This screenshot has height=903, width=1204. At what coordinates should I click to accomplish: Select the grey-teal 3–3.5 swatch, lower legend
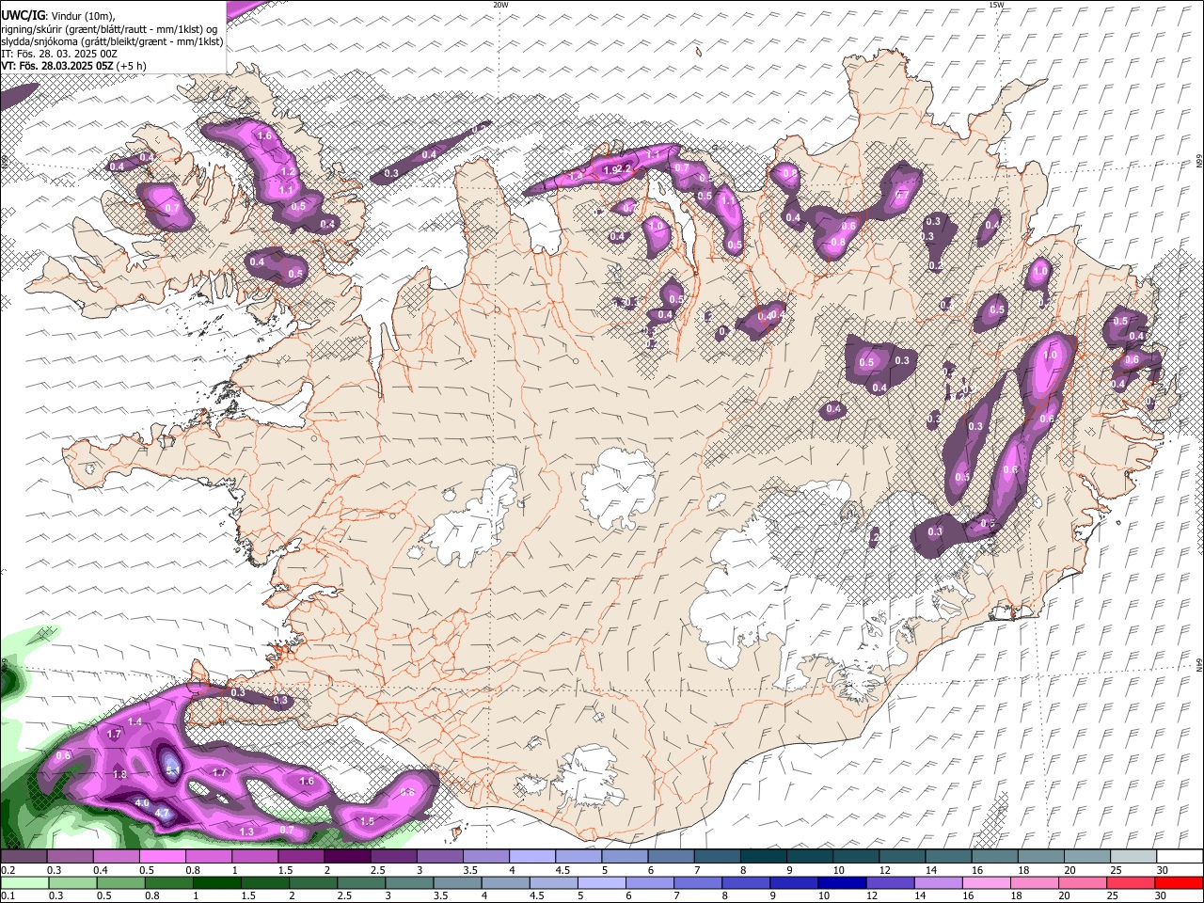[409, 883]
